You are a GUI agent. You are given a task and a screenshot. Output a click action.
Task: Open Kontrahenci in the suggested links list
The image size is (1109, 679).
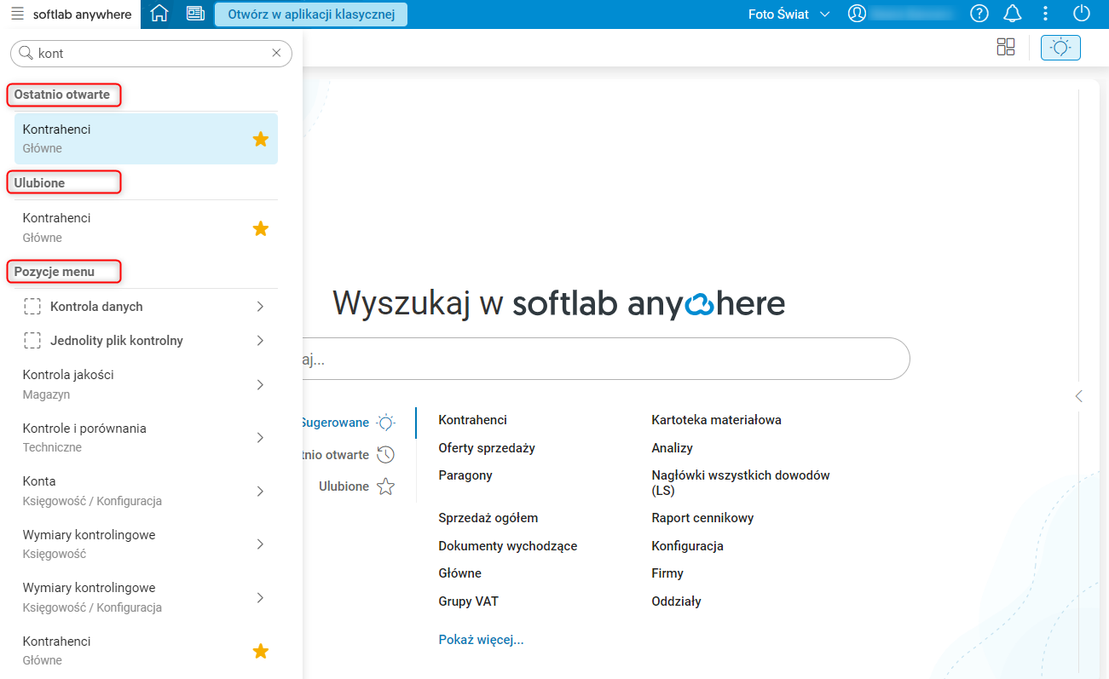coord(472,420)
